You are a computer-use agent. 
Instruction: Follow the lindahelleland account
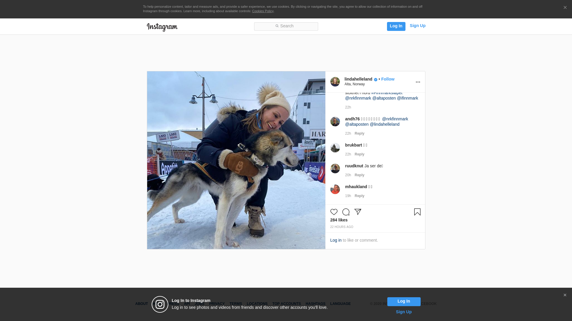pos(388,79)
